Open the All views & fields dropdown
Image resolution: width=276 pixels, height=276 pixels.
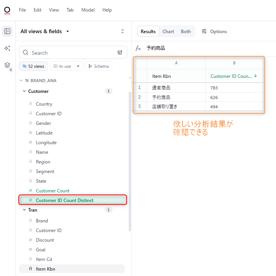pos(45,32)
